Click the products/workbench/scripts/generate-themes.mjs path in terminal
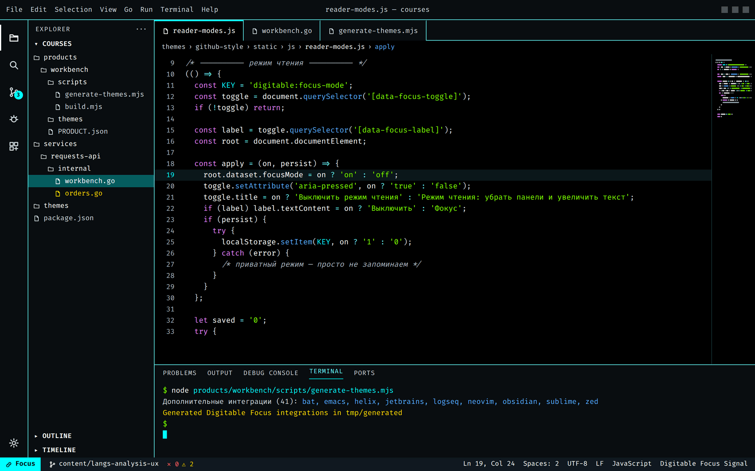Image resolution: width=755 pixels, height=471 pixels. click(x=293, y=391)
